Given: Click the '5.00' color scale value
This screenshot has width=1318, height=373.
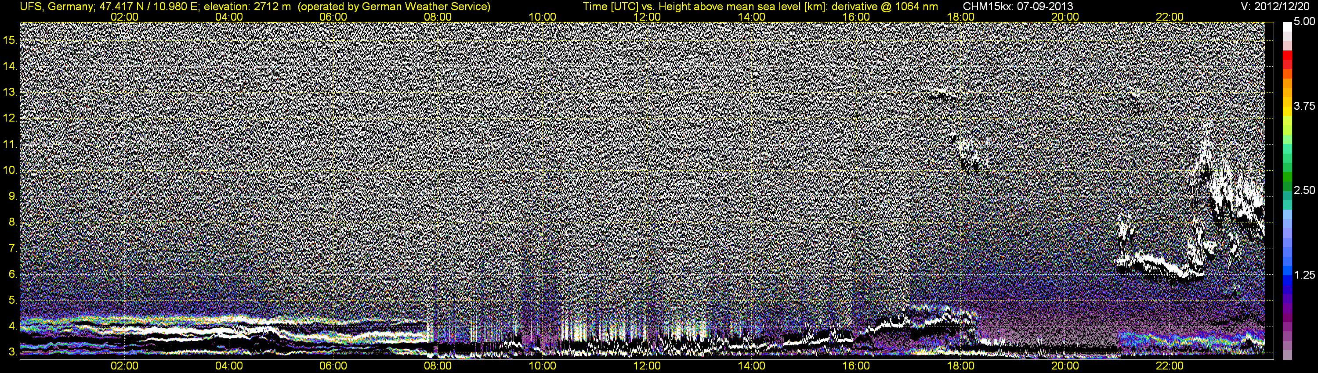Looking at the screenshot, I should pos(1304,22).
